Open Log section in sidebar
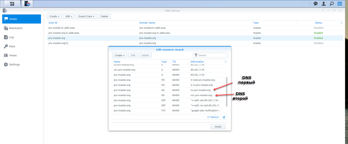The image size is (348, 144). coord(22,37)
